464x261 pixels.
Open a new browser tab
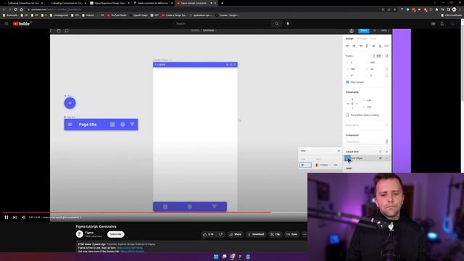pyautogui.click(x=223, y=3)
